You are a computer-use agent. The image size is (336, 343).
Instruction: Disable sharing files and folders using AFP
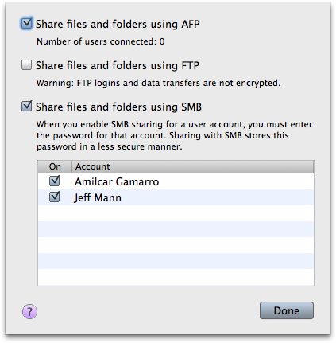[27, 23]
